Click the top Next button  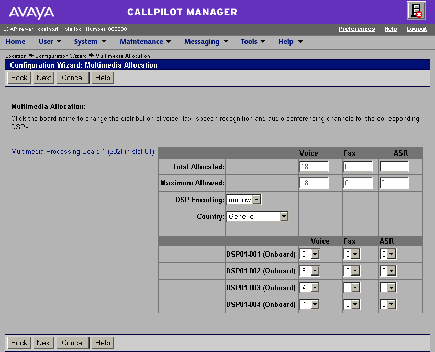[44, 78]
